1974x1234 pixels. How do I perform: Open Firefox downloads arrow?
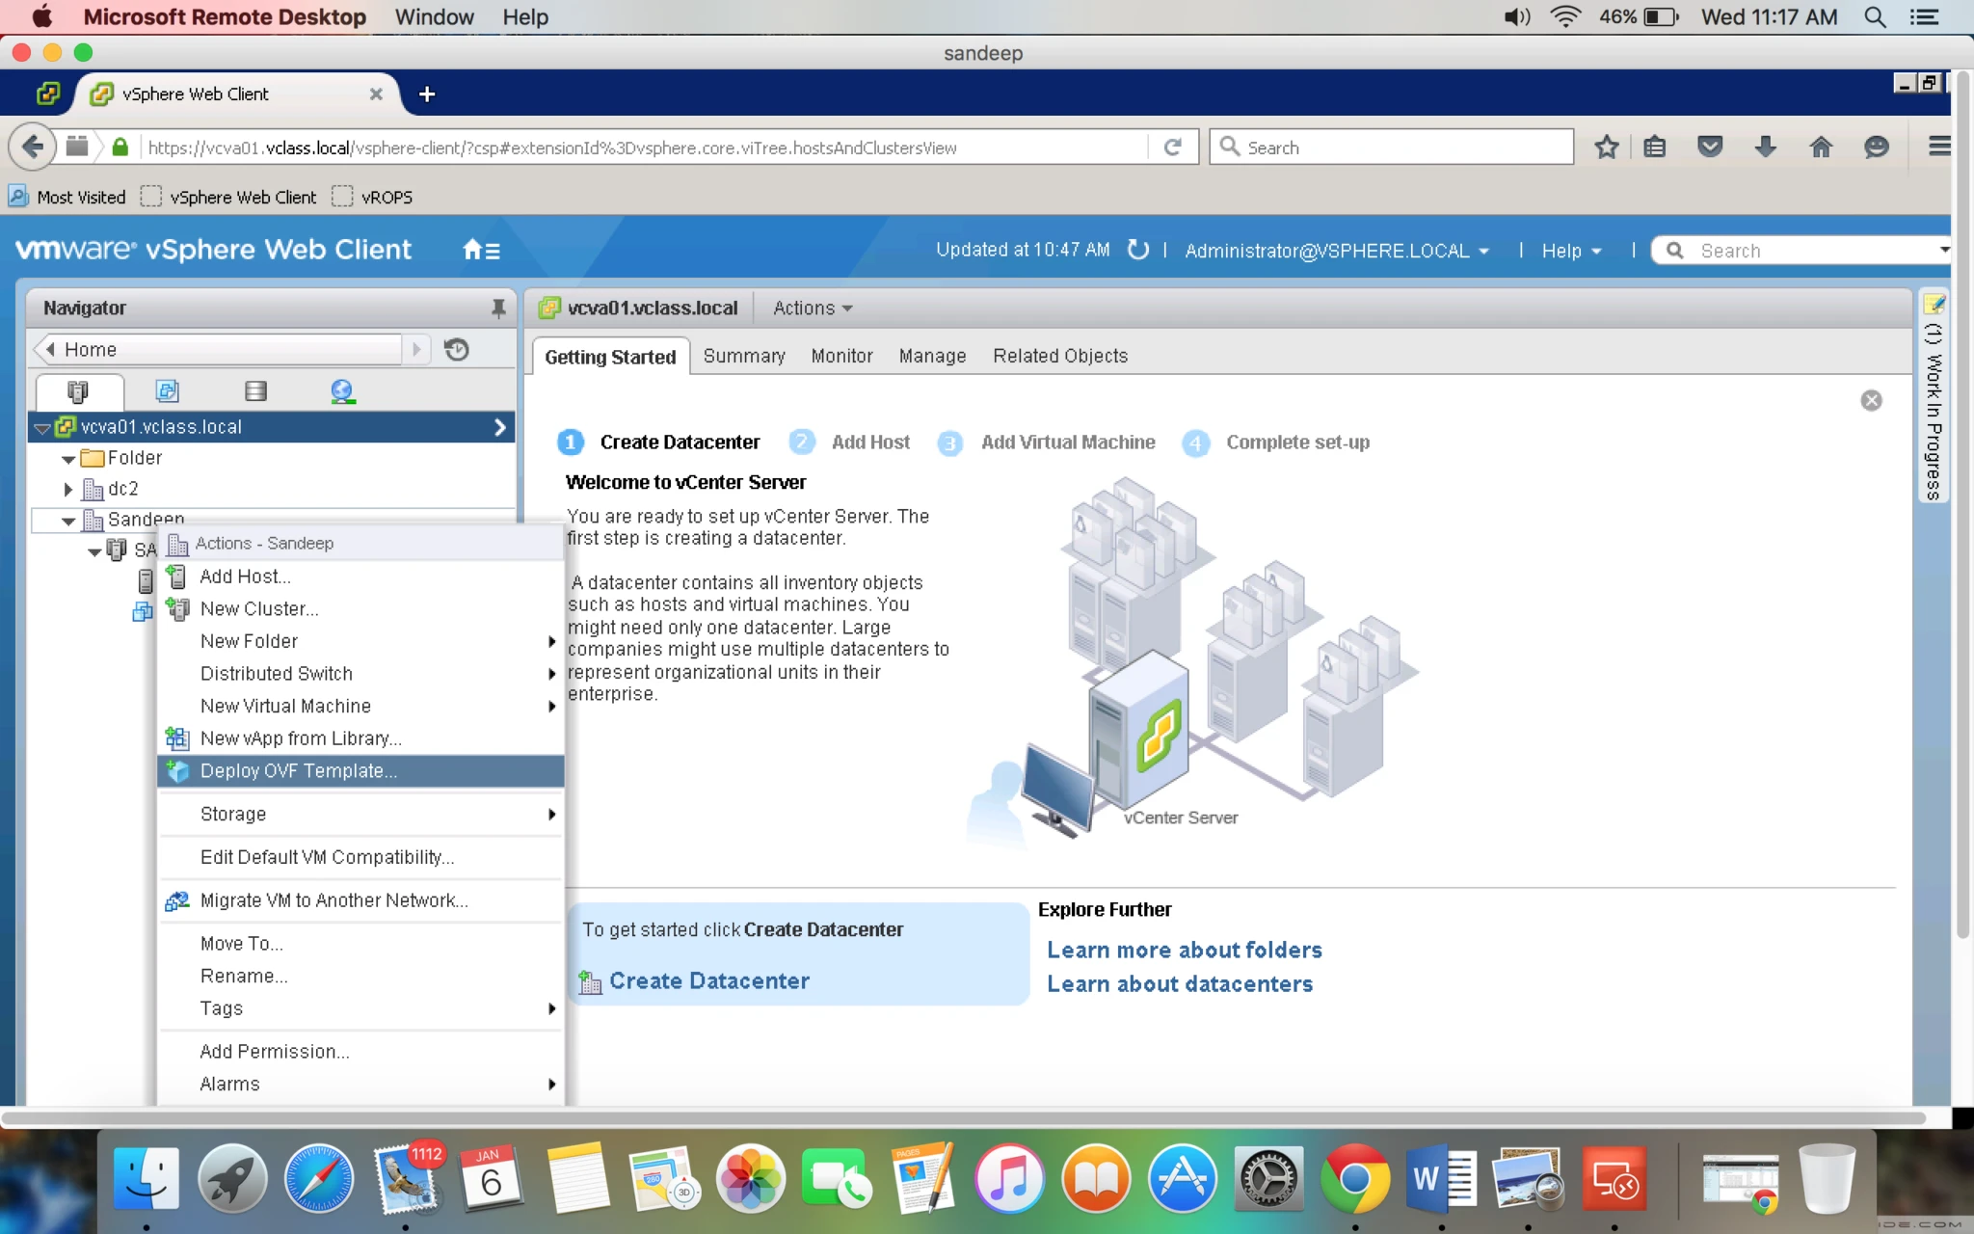click(1765, 148)
